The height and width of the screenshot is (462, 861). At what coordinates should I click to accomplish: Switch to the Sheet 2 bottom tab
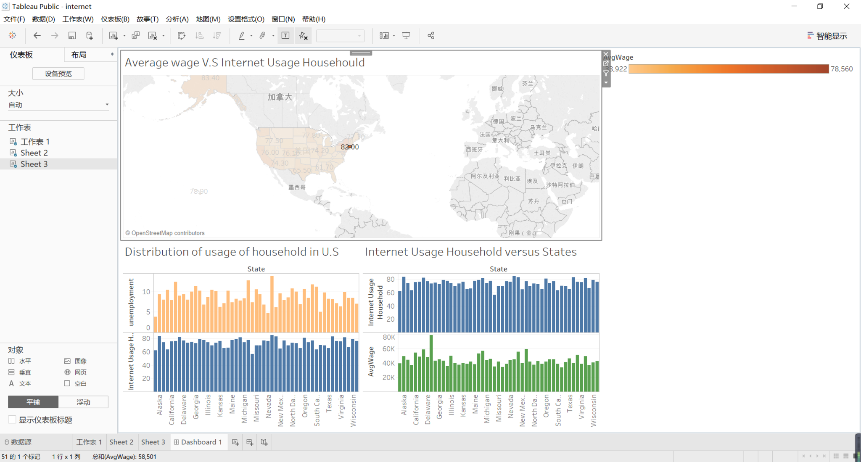point(121,442)
